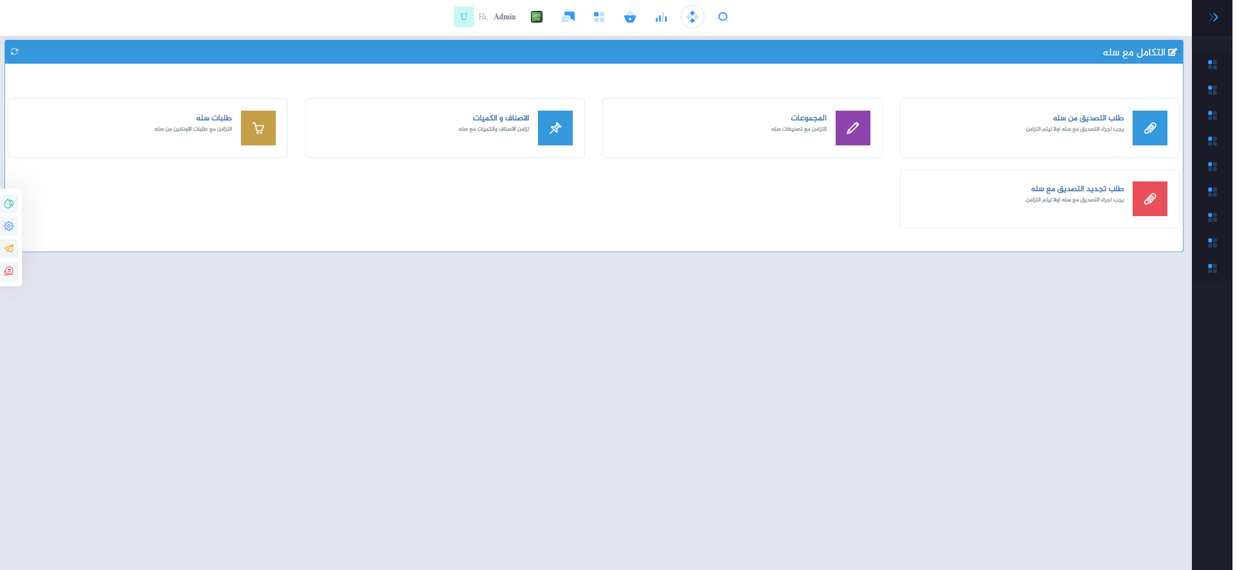
Task: Click the red chat bubble support icon
Action: 9,271
